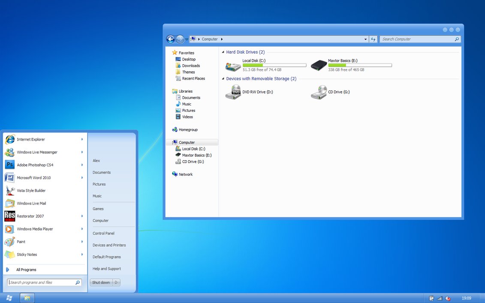
Task: Open the Maxtor Basics (E:) drive icon
Action: coord(319,66)
